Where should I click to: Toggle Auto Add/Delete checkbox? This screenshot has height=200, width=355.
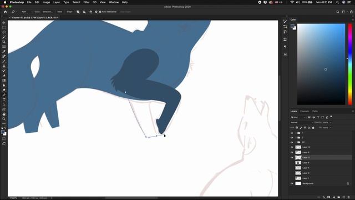click(x=100, y=12)
